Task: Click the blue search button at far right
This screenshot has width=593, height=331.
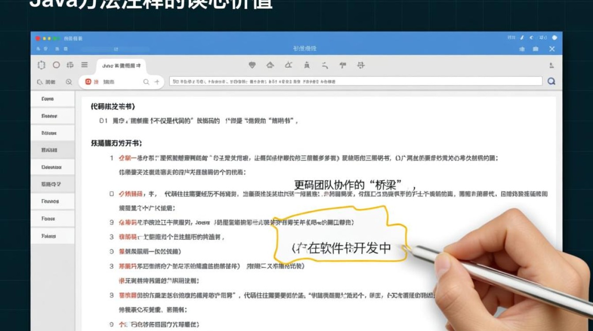Action: (x=550, y=81)
